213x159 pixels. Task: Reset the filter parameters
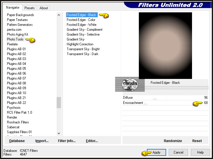tap(197, 141)
